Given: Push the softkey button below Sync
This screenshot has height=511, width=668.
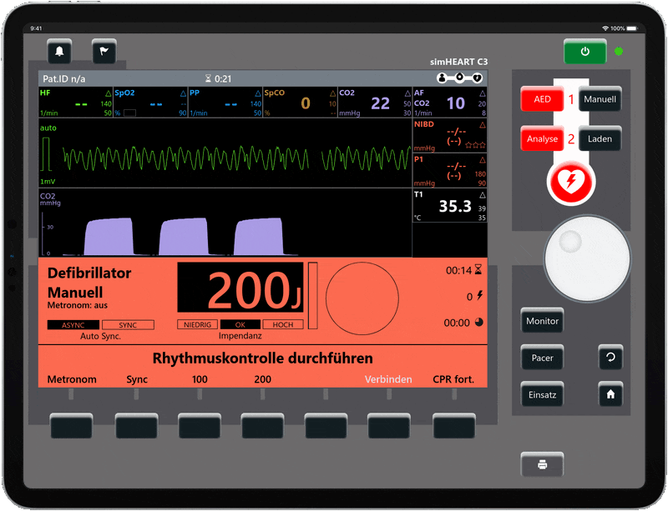Looking at the screenshot, I should pyautogui.click(x=136, y=425).
